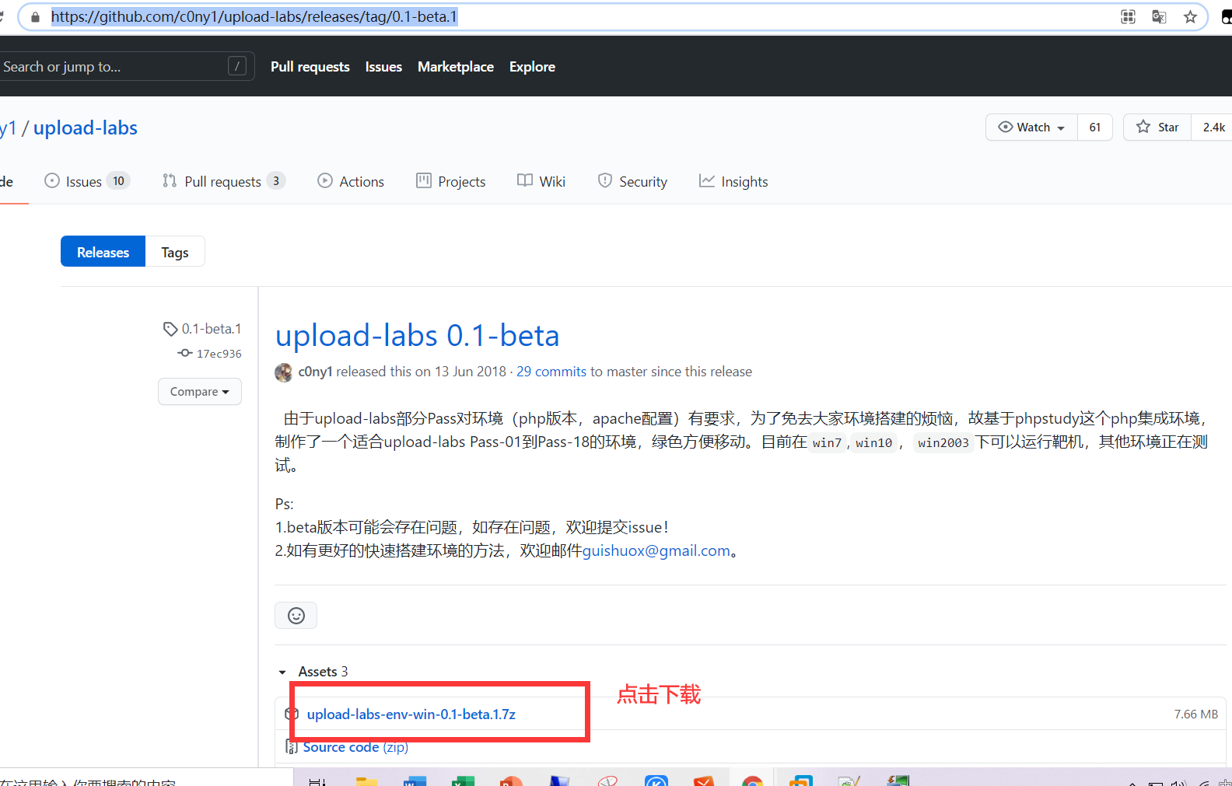Click the slash shortcut key in search box

[x=237, y=66]
